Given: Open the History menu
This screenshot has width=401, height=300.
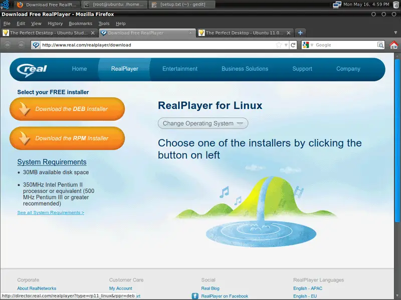Looking at the screenshot, I should coord(55,23).
